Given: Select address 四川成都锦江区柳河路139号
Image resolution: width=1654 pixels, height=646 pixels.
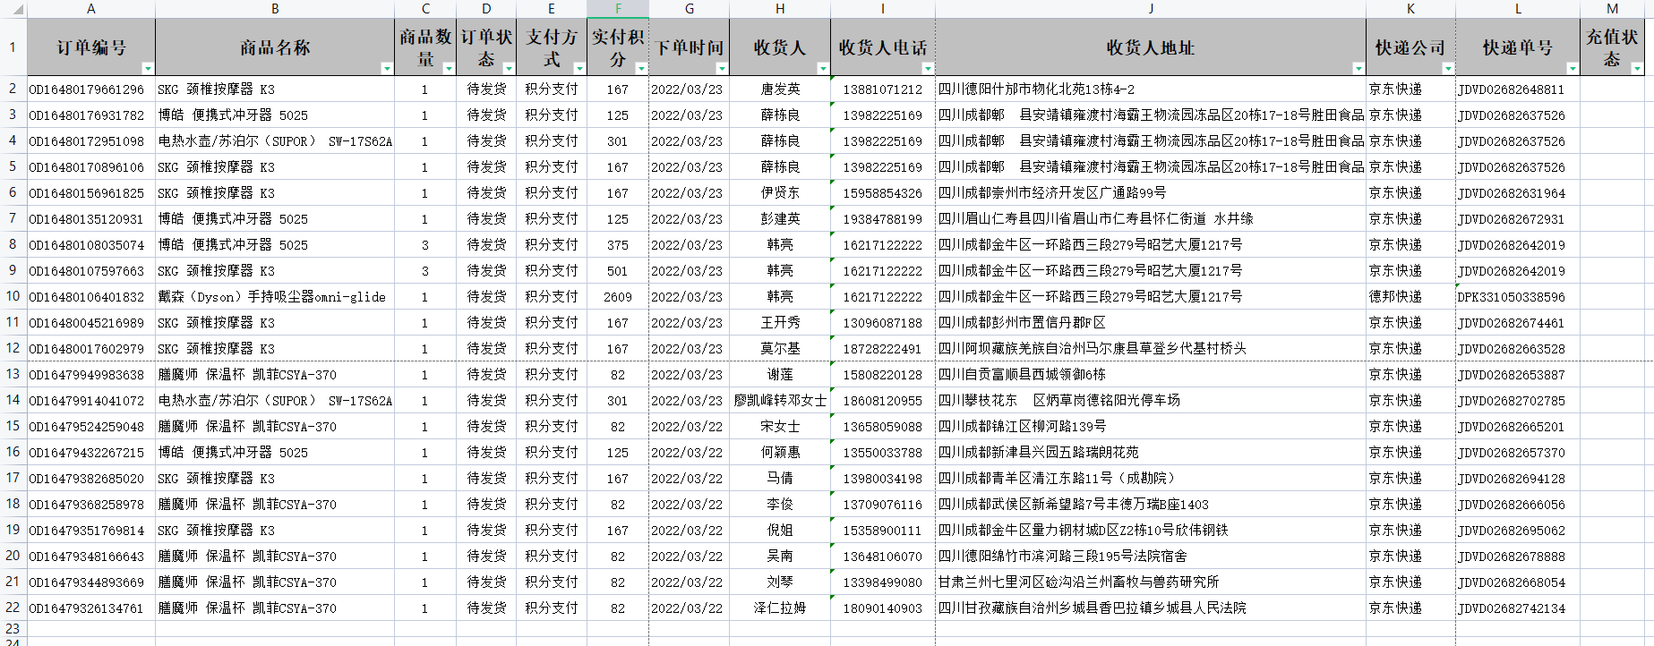Looking at the screenshot, I should 1151,427.
